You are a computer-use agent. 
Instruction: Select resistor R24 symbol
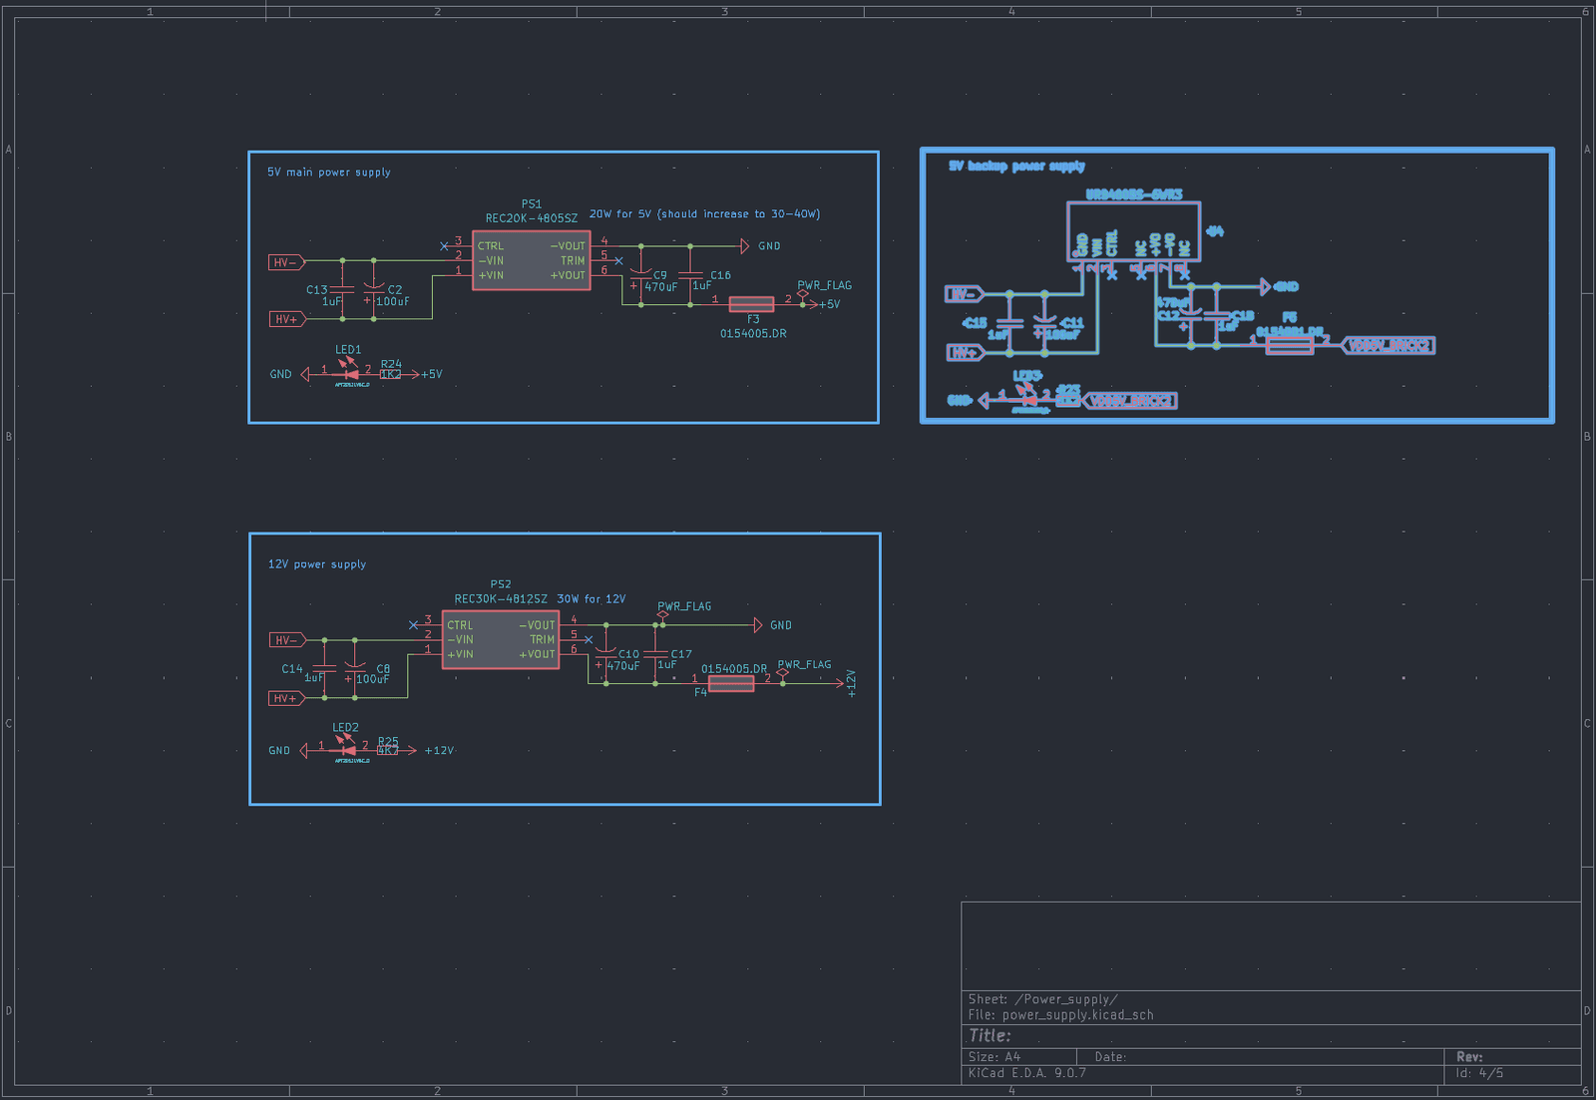coord(390,374)
